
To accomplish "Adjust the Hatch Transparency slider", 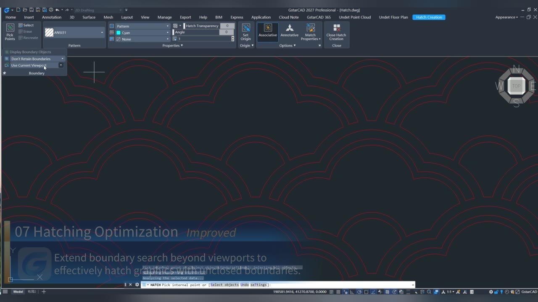I will [202, 26].
